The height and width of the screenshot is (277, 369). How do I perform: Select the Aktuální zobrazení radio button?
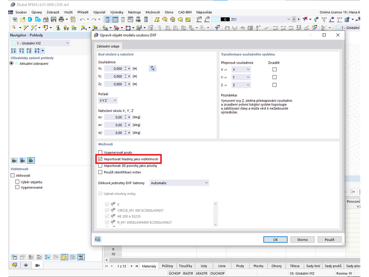point(11,63)
